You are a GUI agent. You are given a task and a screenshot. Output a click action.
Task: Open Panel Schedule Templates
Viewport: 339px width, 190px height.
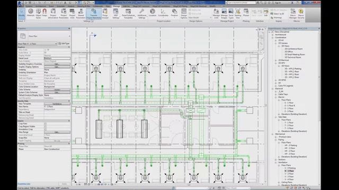pos(128,14)
